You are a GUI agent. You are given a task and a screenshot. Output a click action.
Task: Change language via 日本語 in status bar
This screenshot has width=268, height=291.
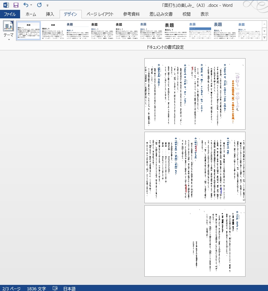tap(69, 288)
